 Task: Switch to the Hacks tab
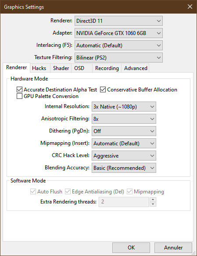tap(39, 68)
